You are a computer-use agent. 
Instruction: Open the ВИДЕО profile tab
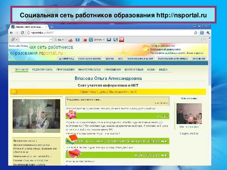(163, 70)
